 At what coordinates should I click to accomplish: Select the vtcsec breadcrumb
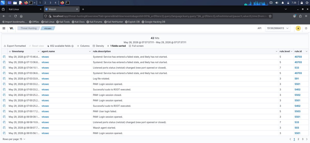(47, 28)
